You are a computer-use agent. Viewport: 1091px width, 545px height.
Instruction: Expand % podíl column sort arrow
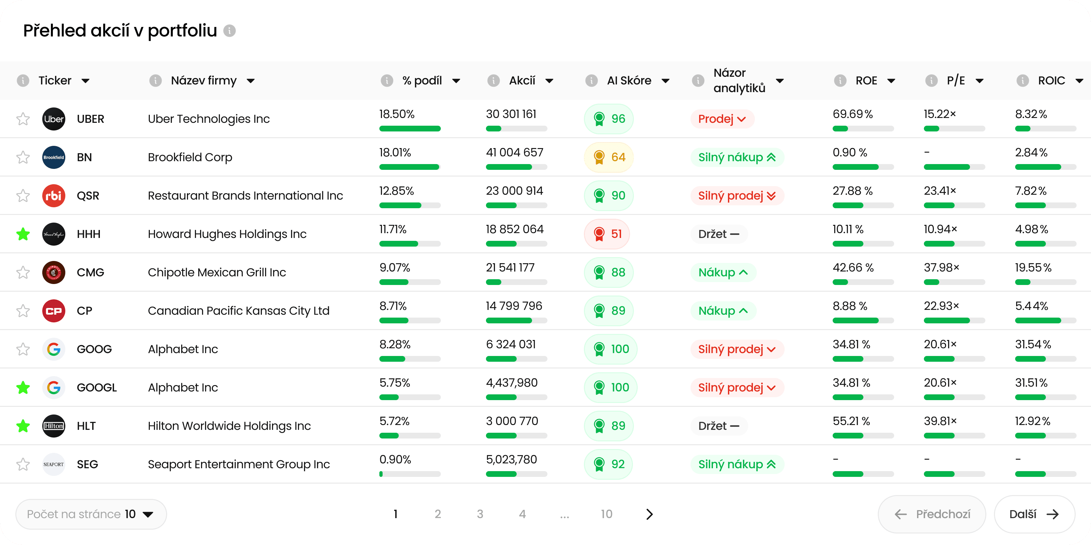click(456, 81)
